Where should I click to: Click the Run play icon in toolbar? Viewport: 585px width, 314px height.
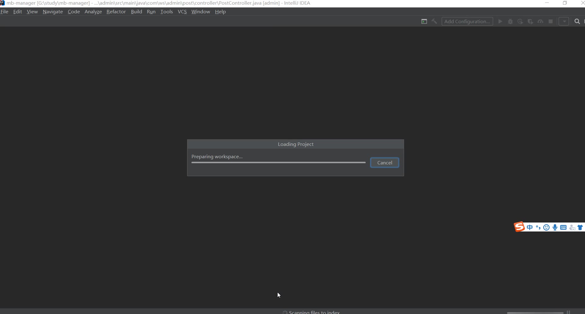pos(500,21)
